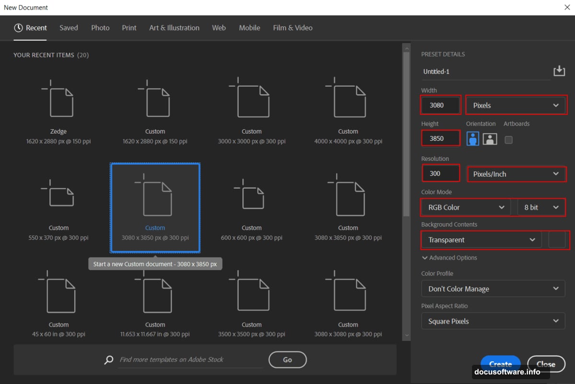Image resolution: width=575 pixels, height=384 pixels.
Task: Open the Width units Pixels dropdown
Action: click(x=516, y=105)
